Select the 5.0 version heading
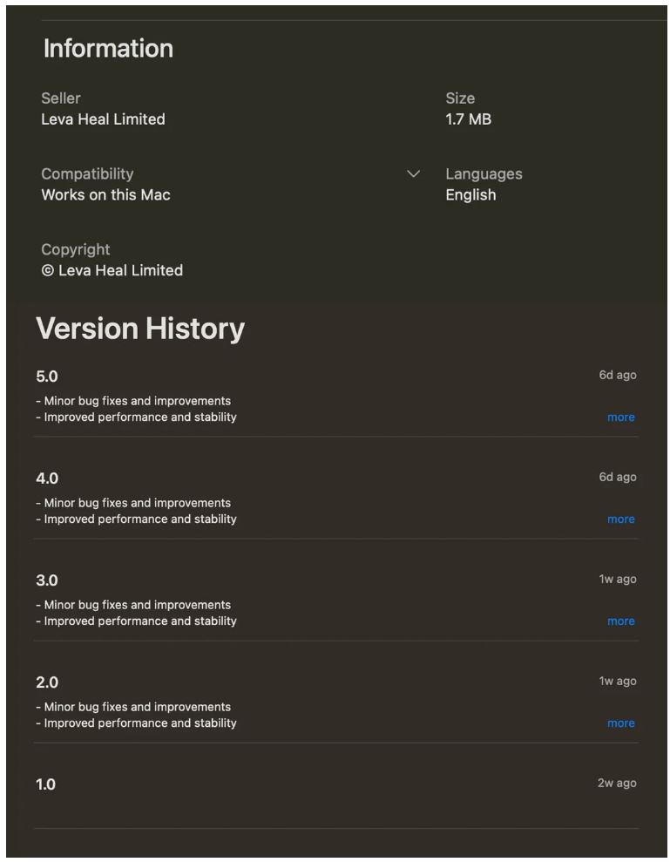670x862 pixels. click(47, 377)
